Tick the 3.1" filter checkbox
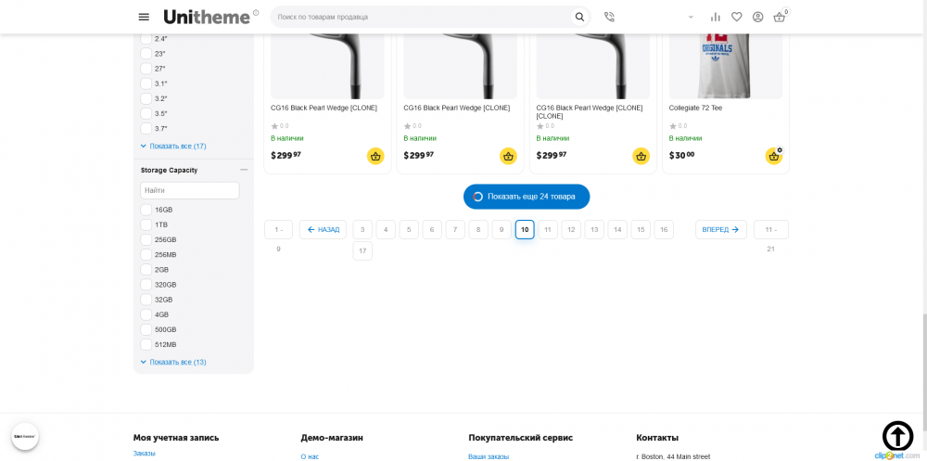The height and width of the screenshot is (461, 927). (146, 83)
